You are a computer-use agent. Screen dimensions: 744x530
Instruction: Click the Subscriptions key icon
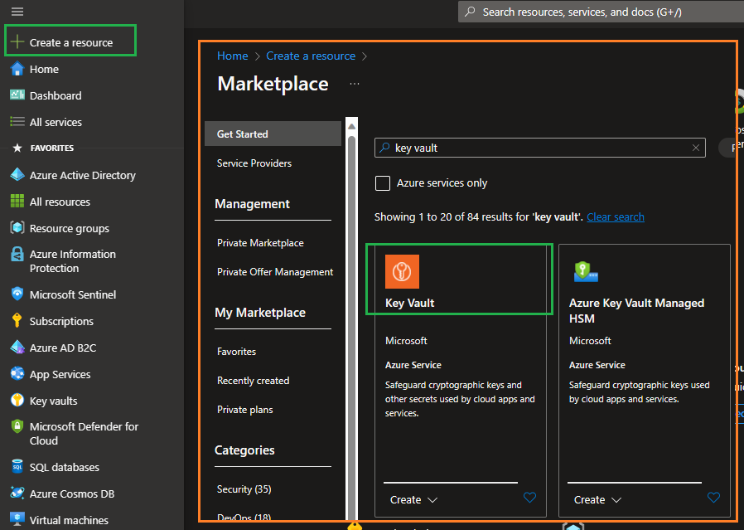tap(17, 320)
